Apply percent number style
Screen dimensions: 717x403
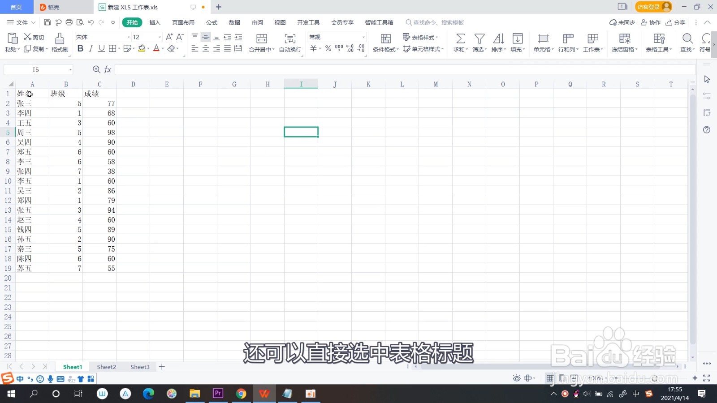[x=328, y=48]
